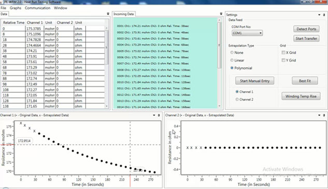Click Data table scrollbar down arrow

(x=106, y=106)
